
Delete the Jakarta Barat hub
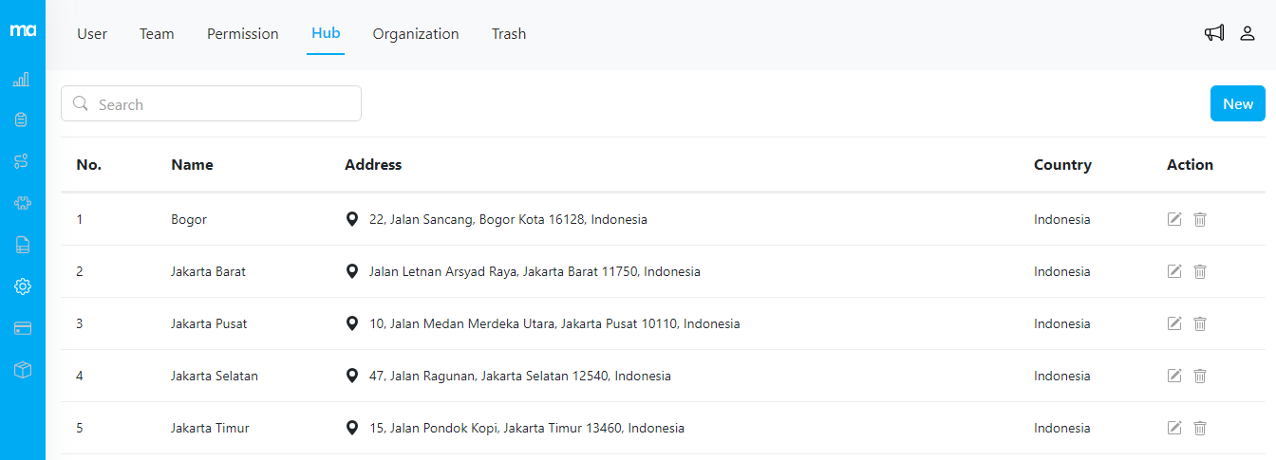[1200, 271]
